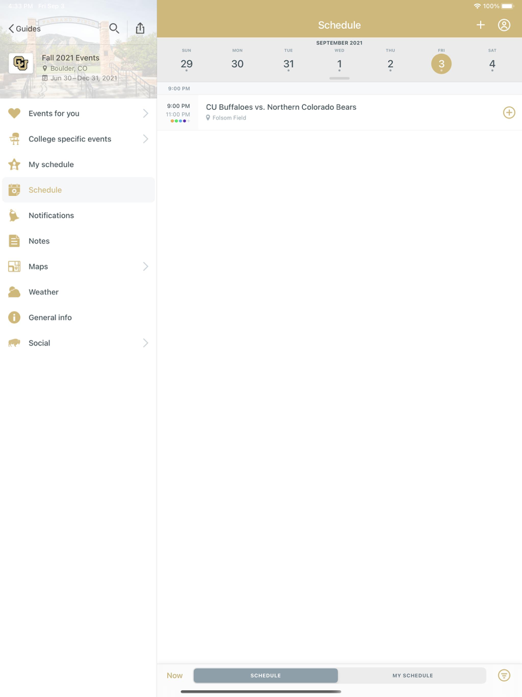Open search with magnifier icon
This screenshot has height=697, width=522.
tap(114, 28)
